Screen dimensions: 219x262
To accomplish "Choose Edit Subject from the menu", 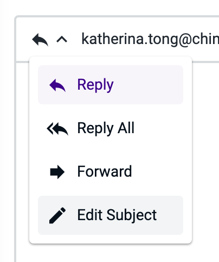I will coord(111,215).
